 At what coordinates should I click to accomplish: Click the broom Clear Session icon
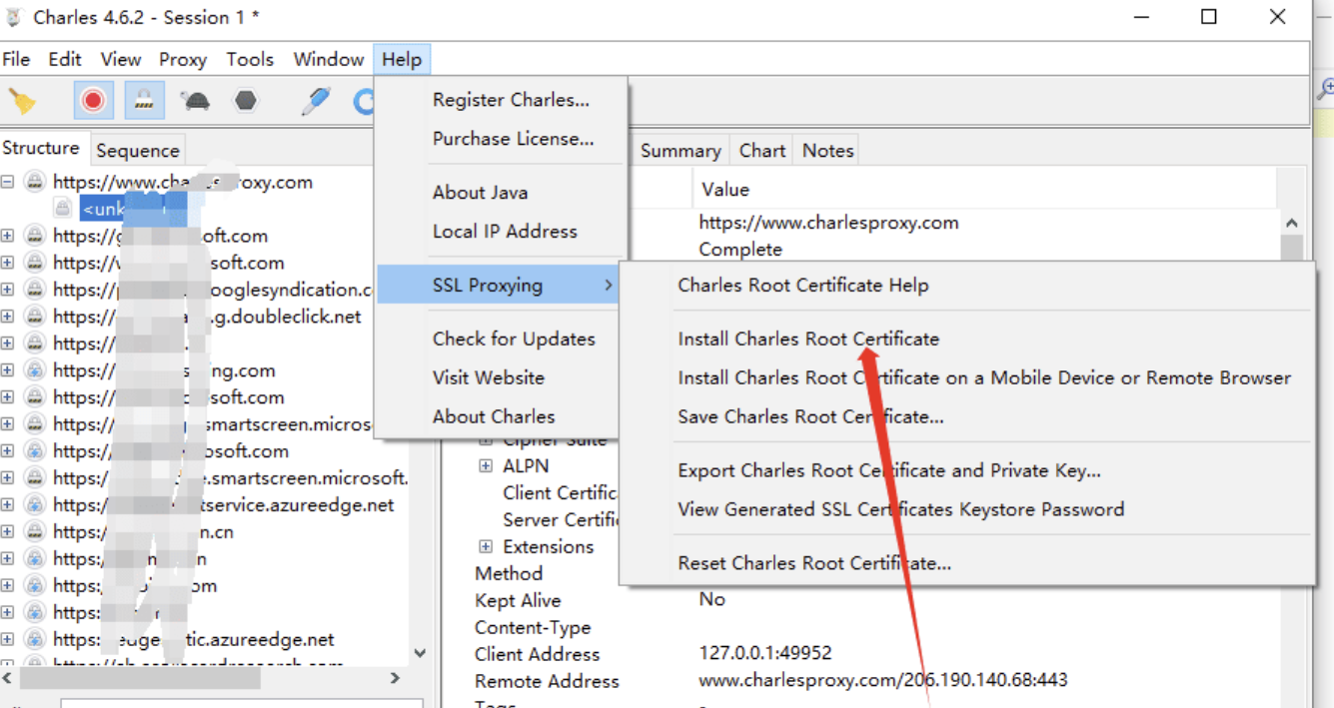[x=22, y=101]
